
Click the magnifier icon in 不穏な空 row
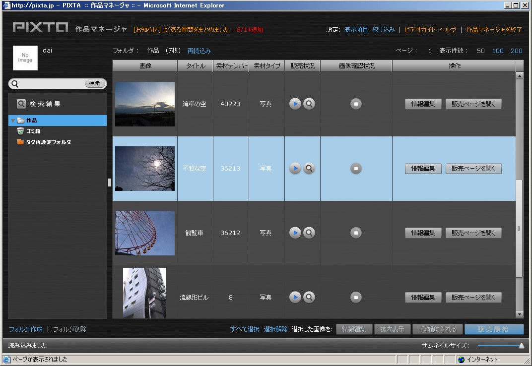pos(309,169)
